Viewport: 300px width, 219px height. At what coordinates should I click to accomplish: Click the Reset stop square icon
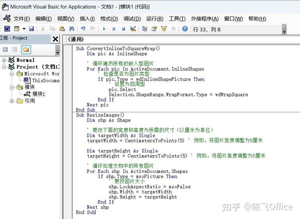pos(123,29)
